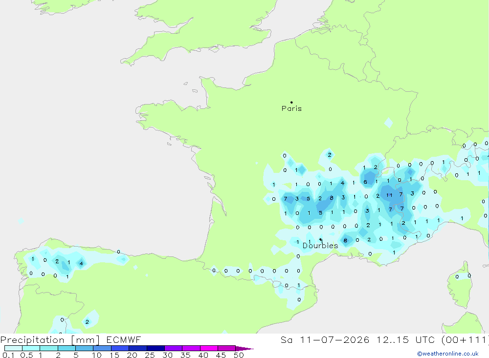Click the 40–45 mm magenta legend swatch
Viewport: 489px width, 358px height.
209,348
